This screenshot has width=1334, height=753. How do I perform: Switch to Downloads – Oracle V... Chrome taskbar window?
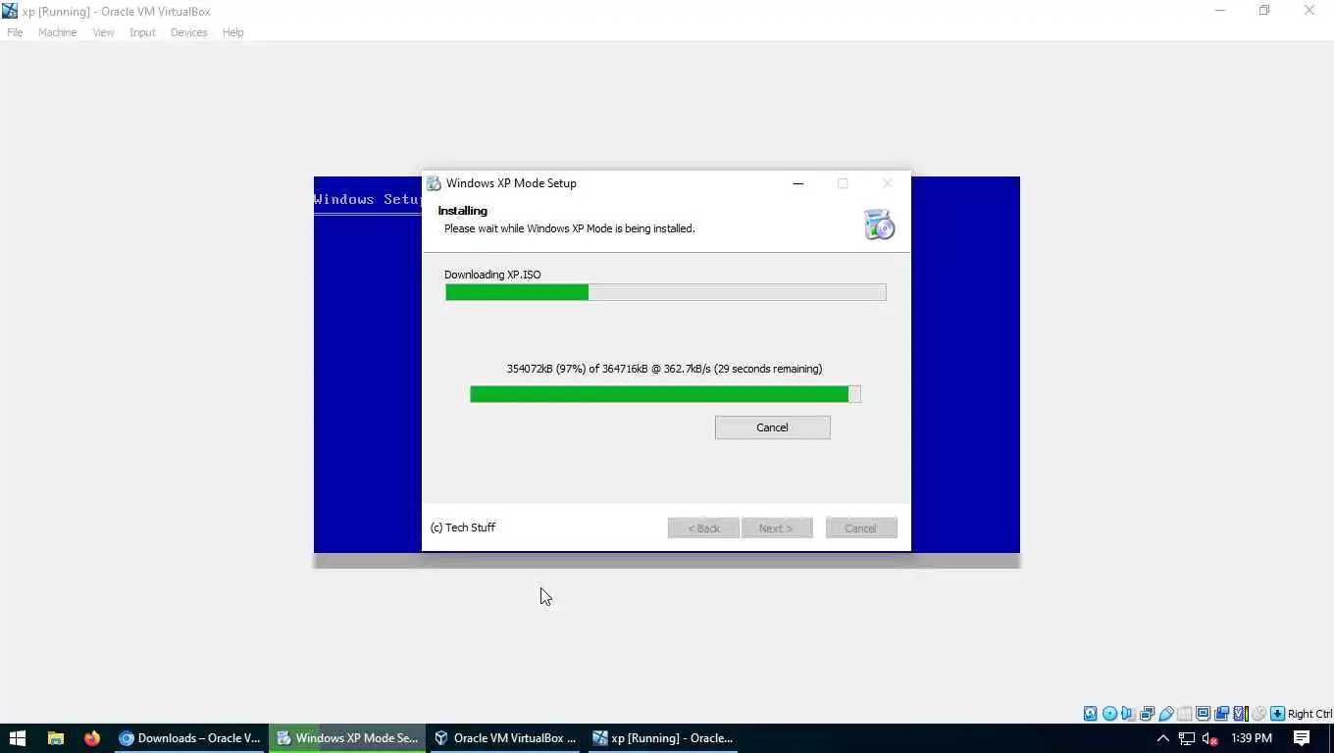tap(189, 738)
